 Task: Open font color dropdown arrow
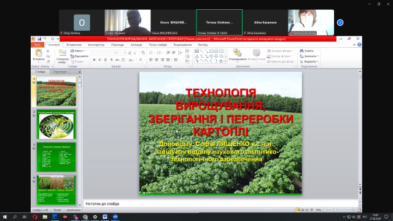[144, 60]
